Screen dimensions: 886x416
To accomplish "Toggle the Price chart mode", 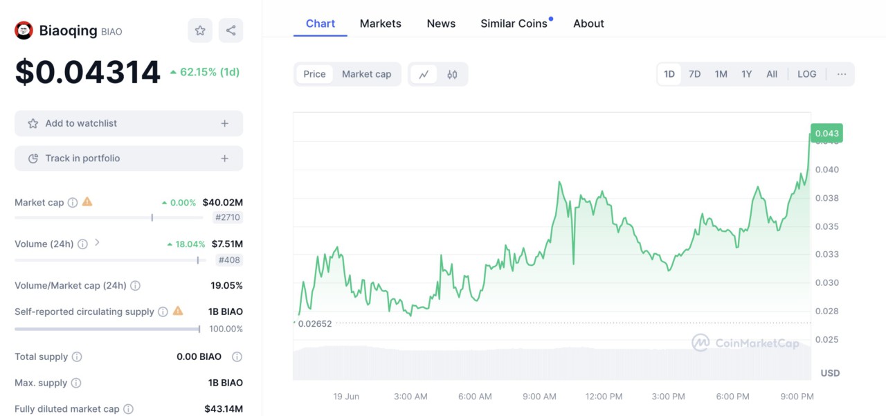I will coord(315,73).
